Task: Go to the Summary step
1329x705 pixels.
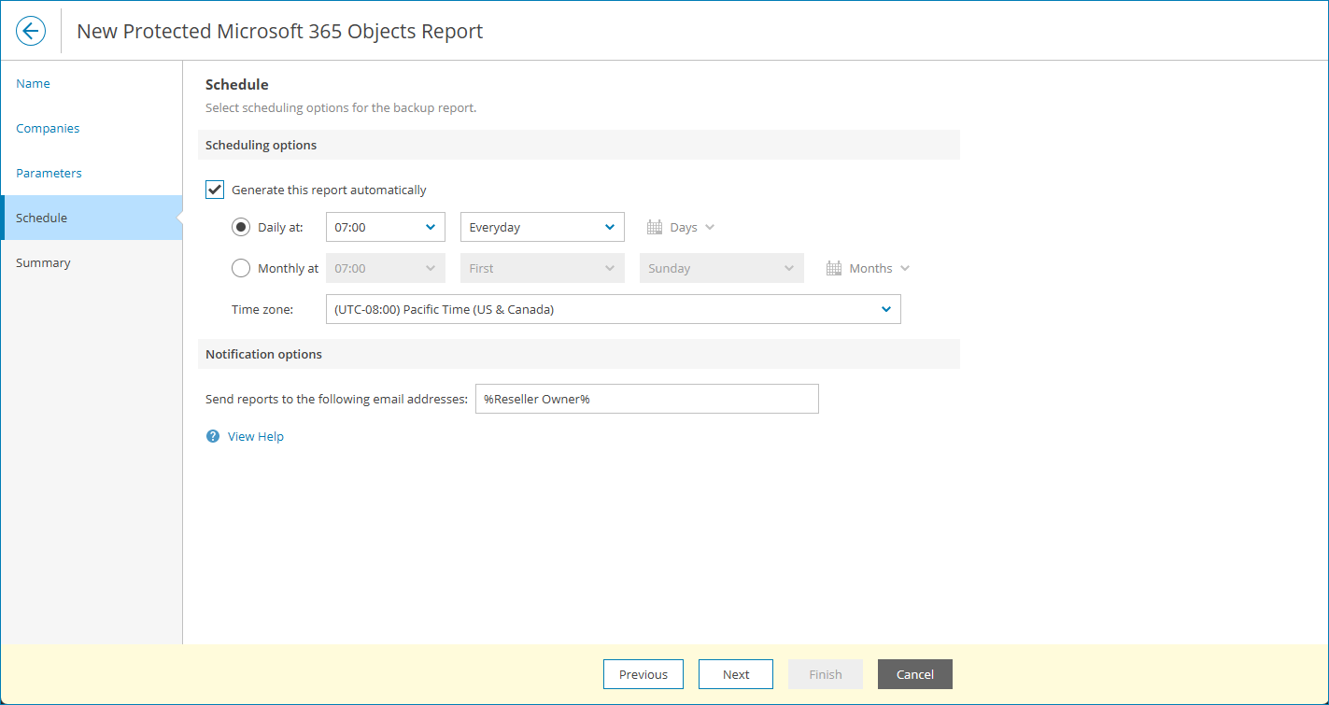Action: [43, 262]
